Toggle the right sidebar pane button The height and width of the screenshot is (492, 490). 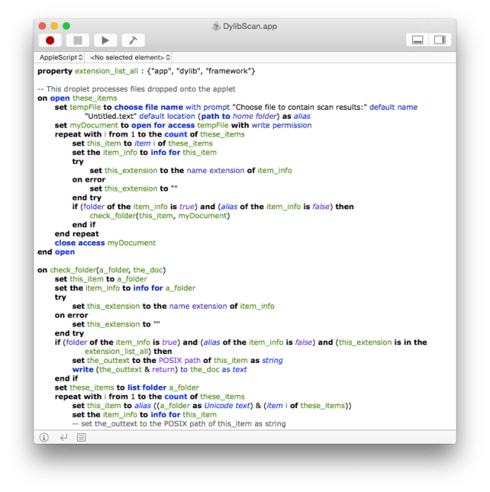(x=440, y=40)
